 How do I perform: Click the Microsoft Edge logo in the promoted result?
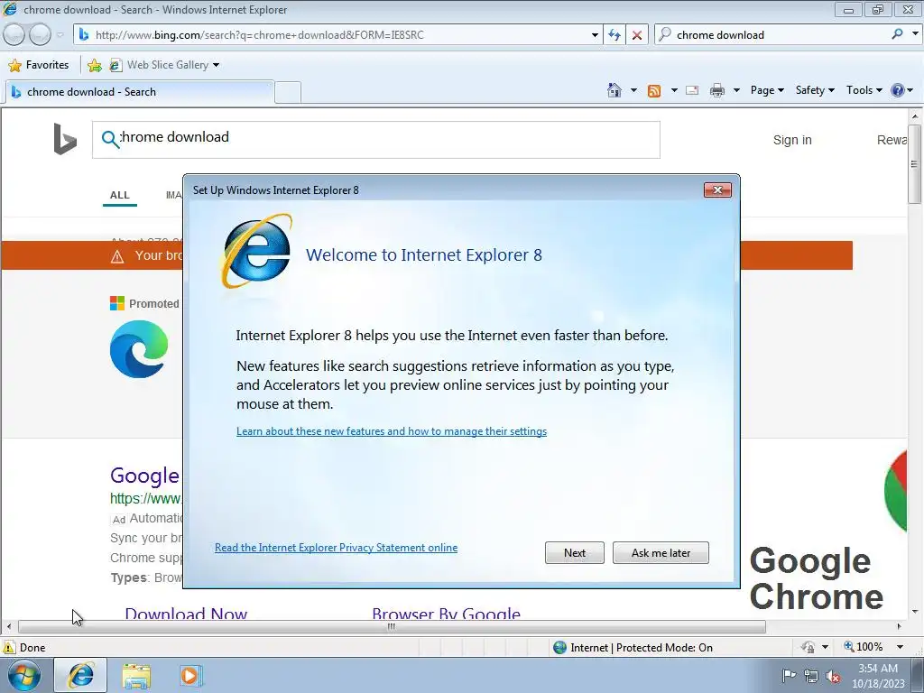coord(139,349)
